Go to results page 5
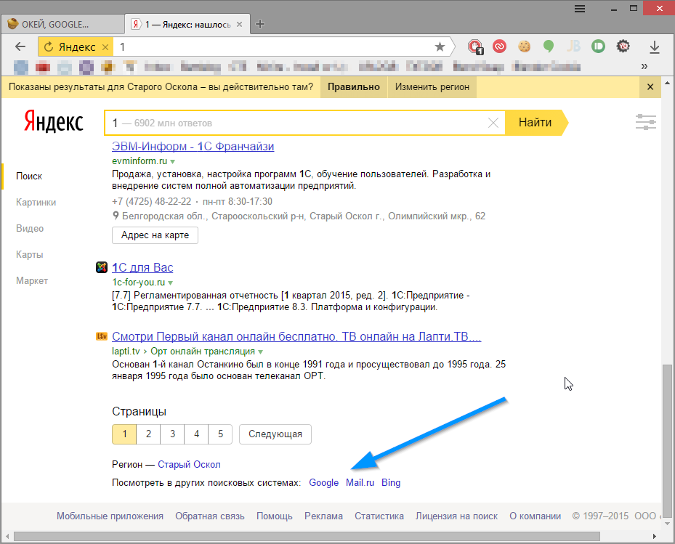675x544 pixels. tap(220, 434)
